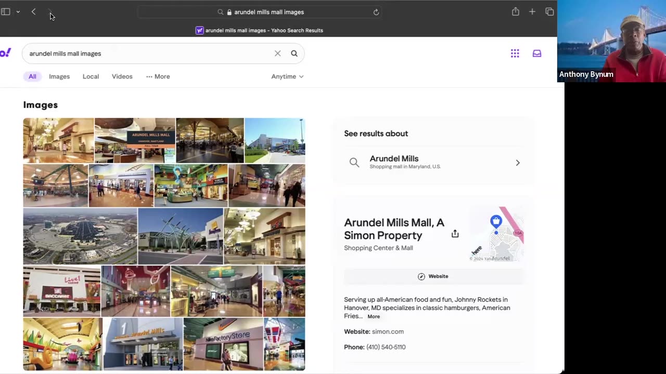Open the Safari share menu
The image size is (666, 374).
point(516,11)
